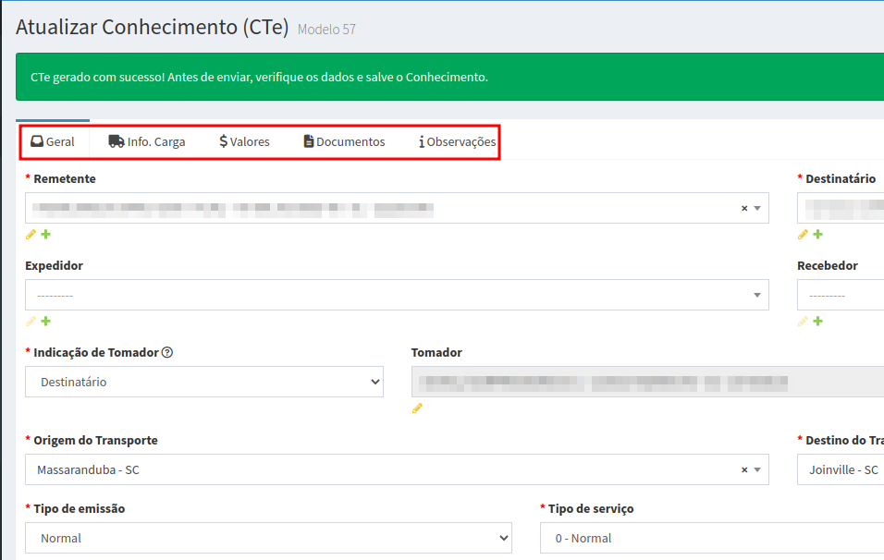Image resolution: width=884 pixels, height=560 pixels.
Task: Open the Geral tab
Action: tap(53, 142)
